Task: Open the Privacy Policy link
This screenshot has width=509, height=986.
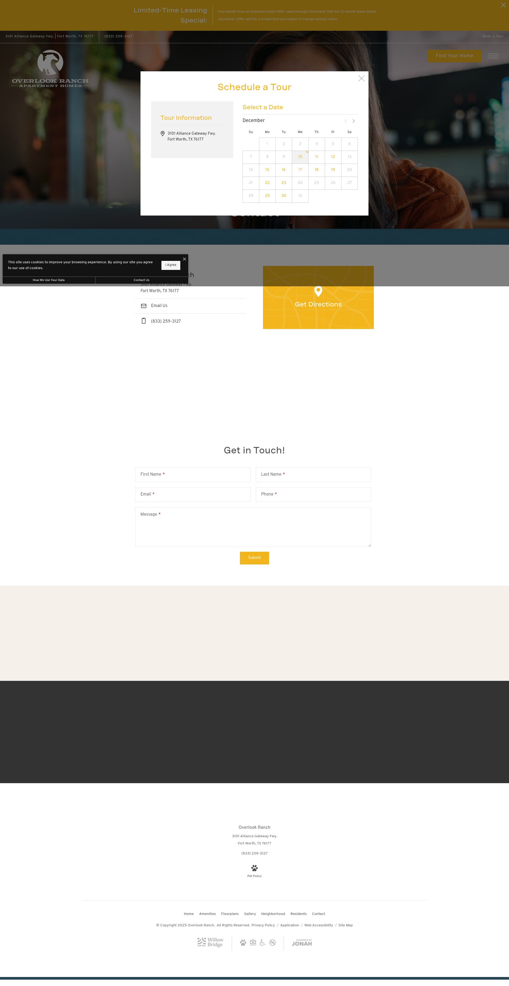Action: coord(263,925)
